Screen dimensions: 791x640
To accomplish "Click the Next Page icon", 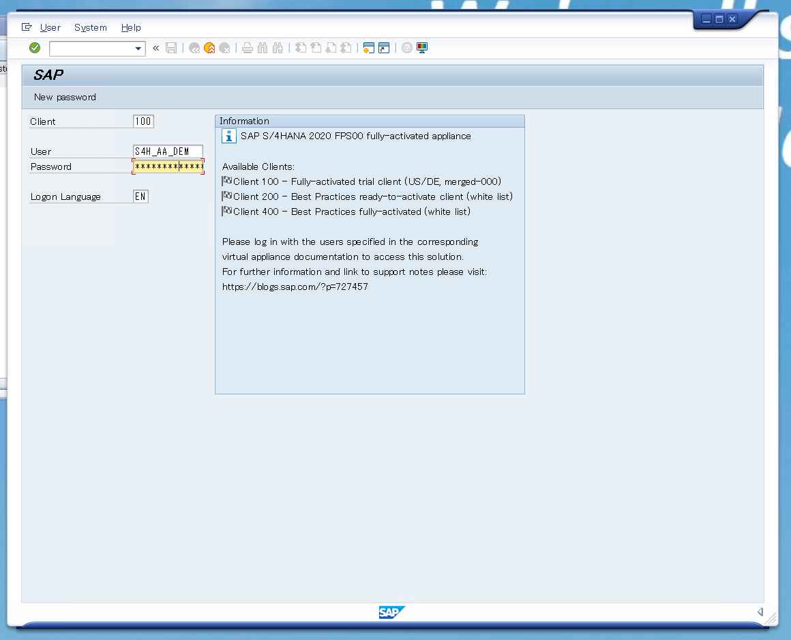I will pos(331,48).
